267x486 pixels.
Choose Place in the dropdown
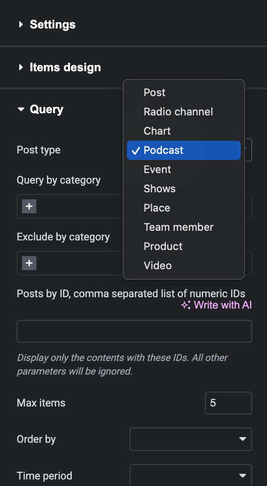[157, 208]
